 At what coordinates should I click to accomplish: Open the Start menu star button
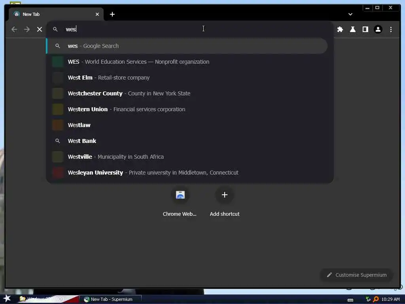pyautogui.click(x=7, y=298)
